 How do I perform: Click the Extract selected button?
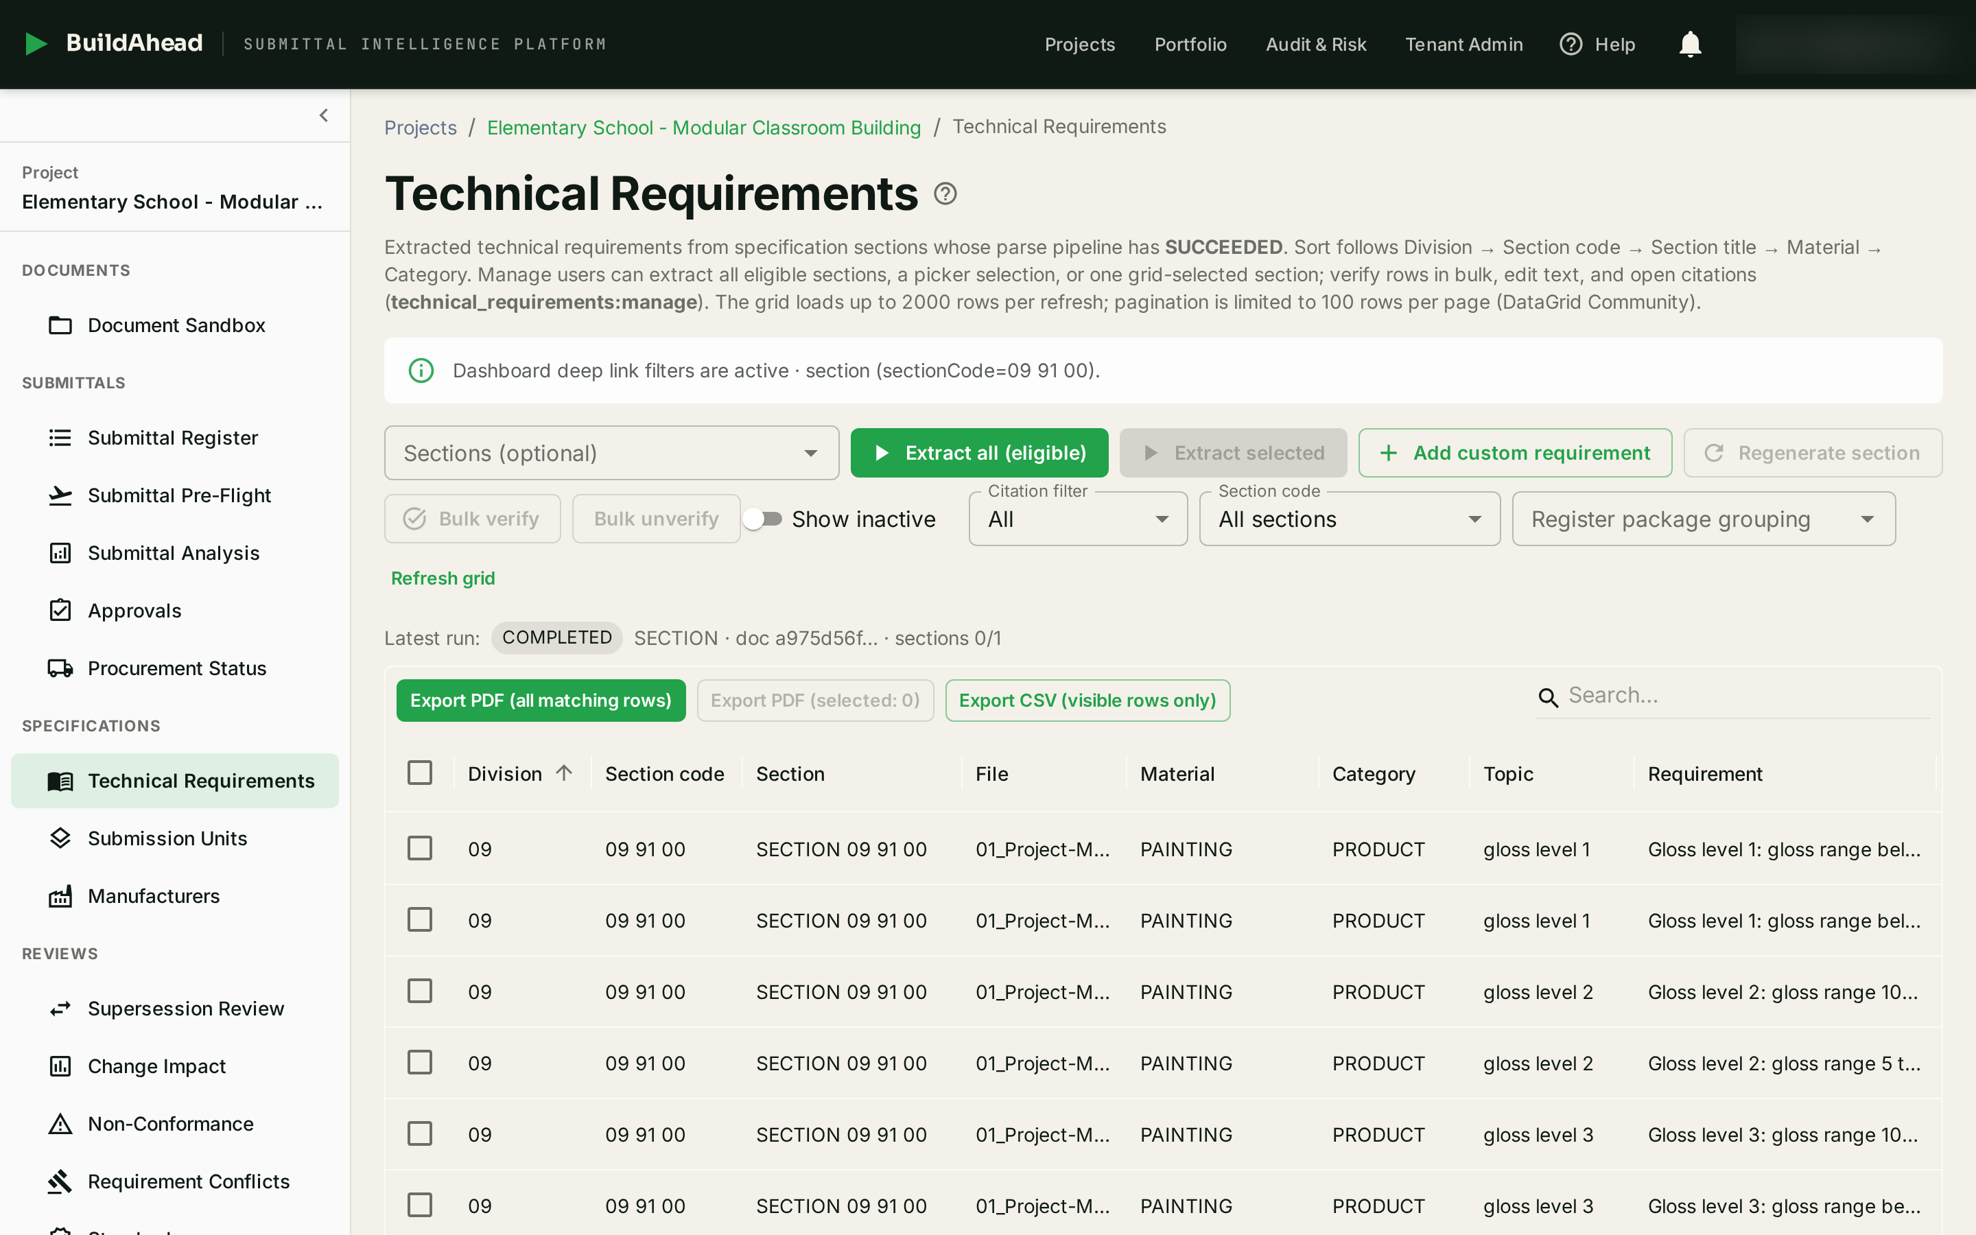click(x=1233, y=453)
